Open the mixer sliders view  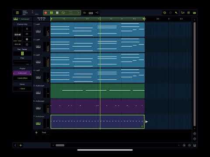pos(182,13)
